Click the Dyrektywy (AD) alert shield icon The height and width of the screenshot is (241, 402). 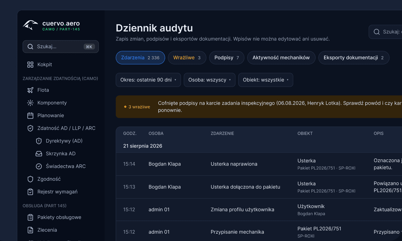(x=39, y=141)
